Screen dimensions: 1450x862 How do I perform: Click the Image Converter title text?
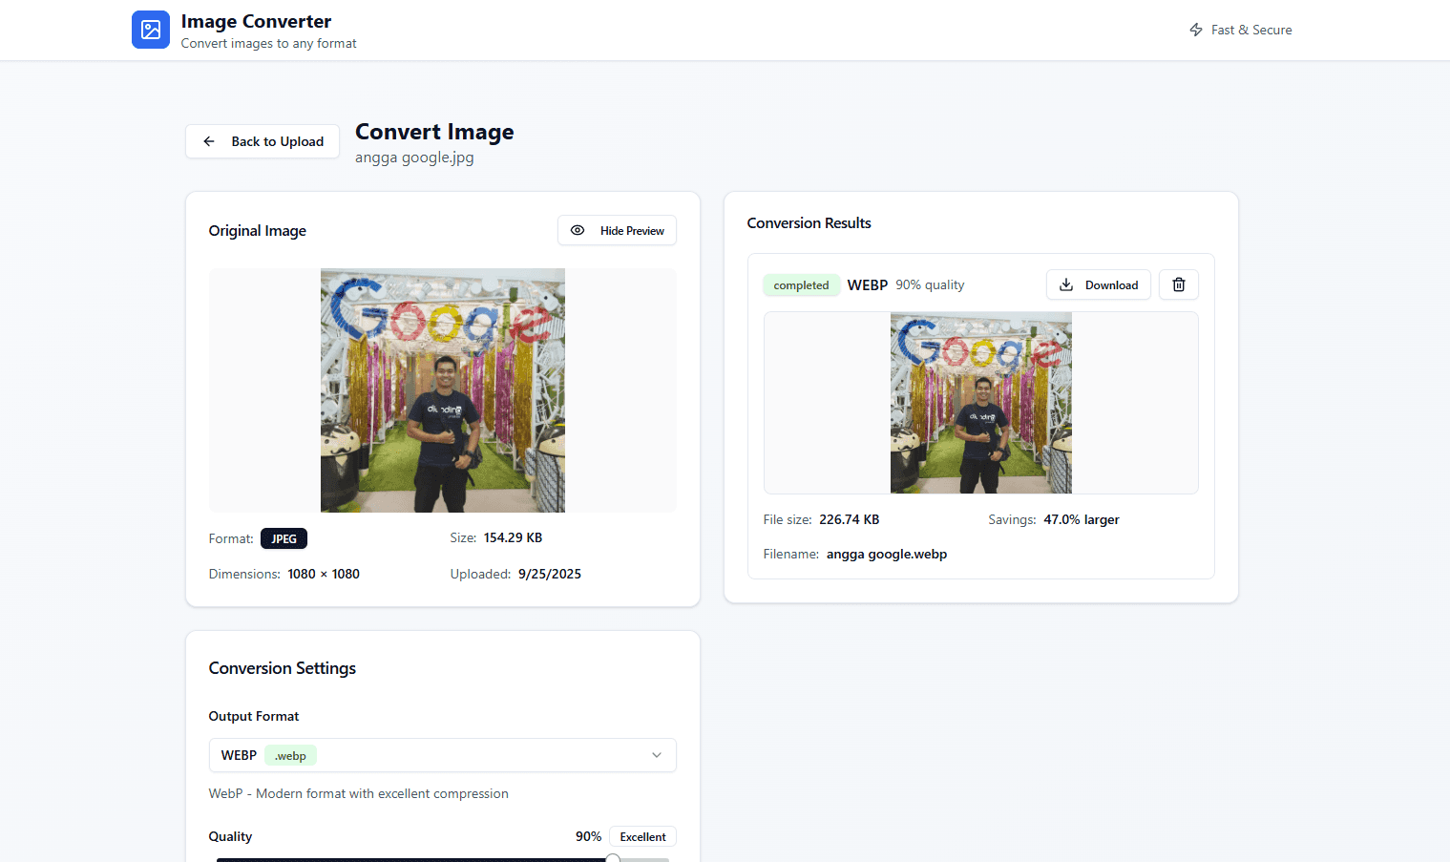256,21
